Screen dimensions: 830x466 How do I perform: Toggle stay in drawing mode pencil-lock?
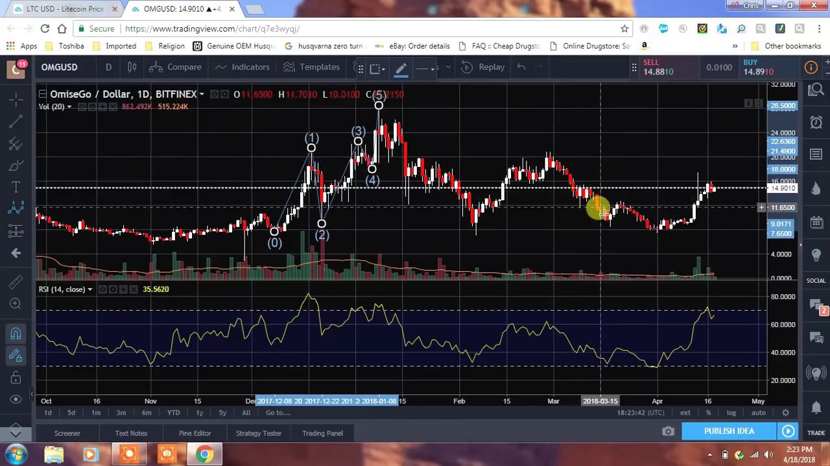(16, 355)
